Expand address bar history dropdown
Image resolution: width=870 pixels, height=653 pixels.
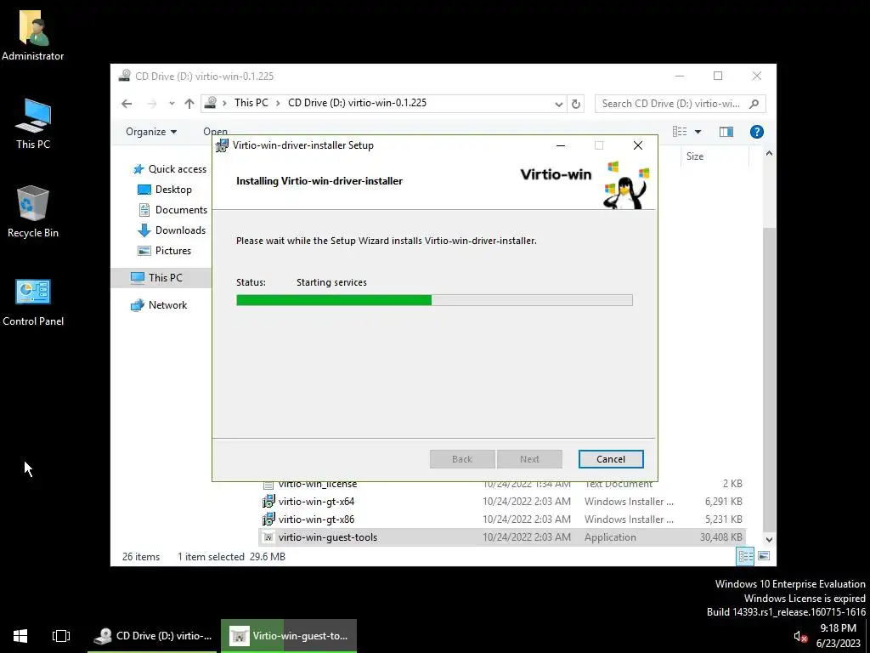(x=559, y=104)
